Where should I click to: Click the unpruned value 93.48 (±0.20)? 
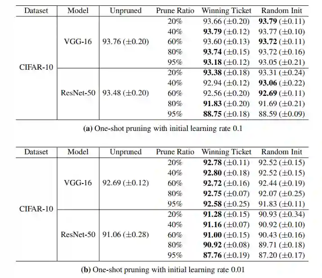click(x=125, y=93)
